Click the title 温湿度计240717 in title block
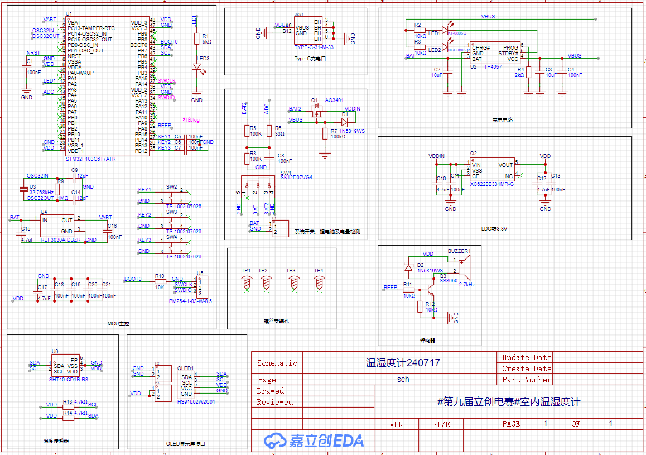Image resolution: width=646 pixels, height=455 pixels. pos(403,363)
